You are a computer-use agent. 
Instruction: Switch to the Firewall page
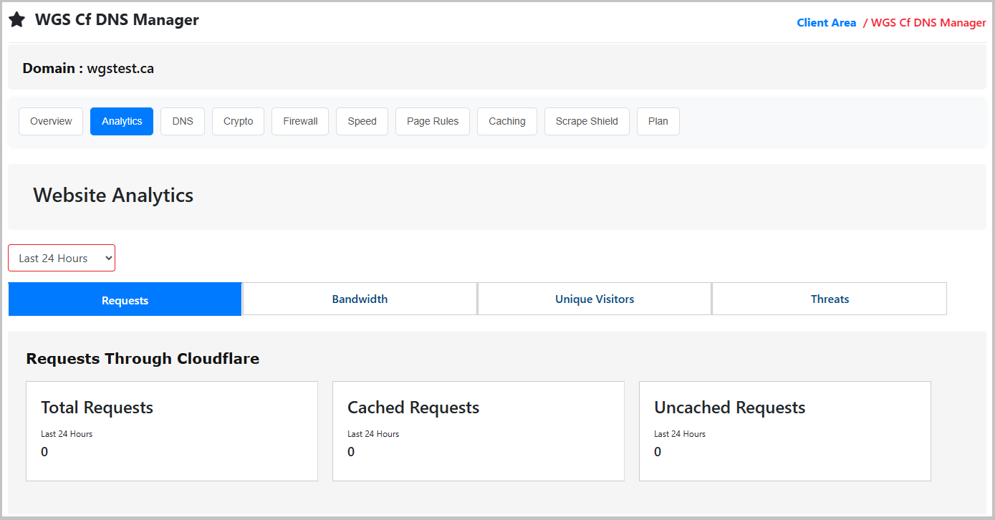[x=300, y=121]
